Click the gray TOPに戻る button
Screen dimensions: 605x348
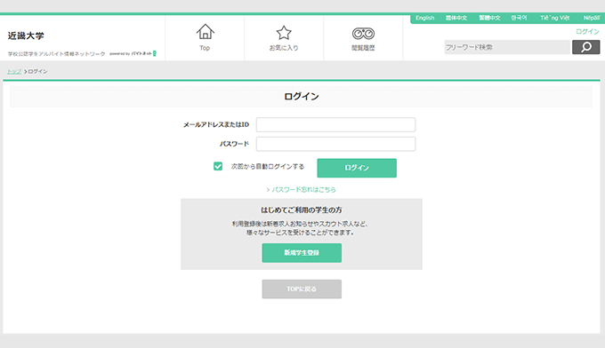[x=302, y=289]
